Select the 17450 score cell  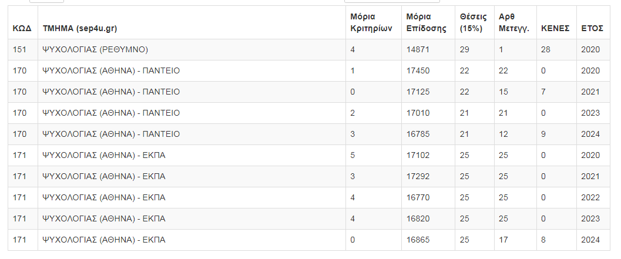(x=418, y=70)
